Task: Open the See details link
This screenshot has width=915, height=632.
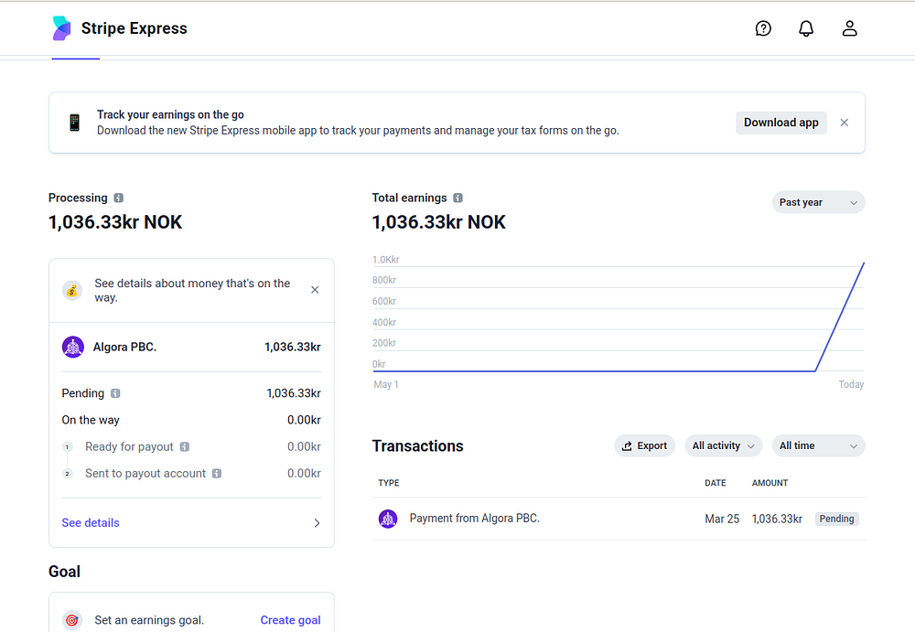Action: coord(91,523)
